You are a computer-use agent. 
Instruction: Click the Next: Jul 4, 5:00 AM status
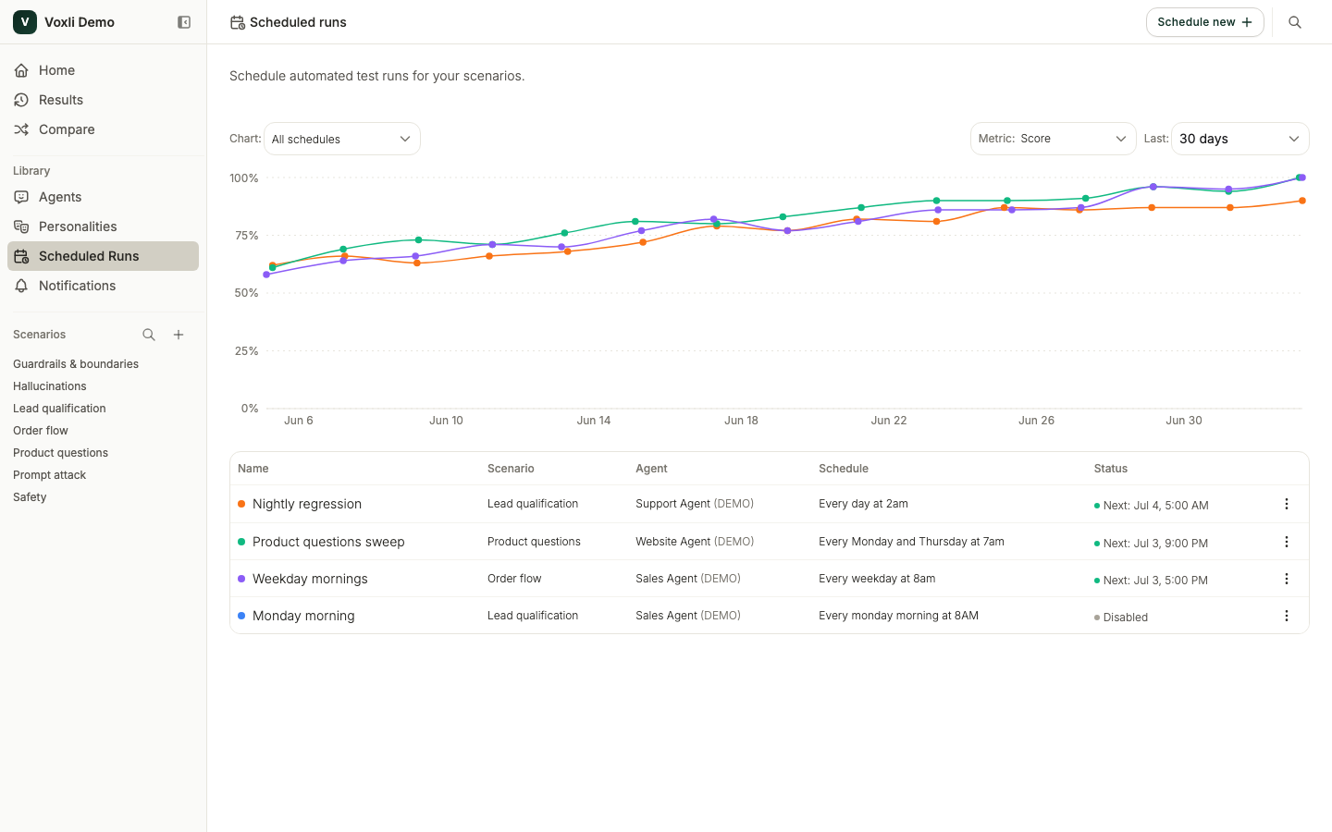1152,506
